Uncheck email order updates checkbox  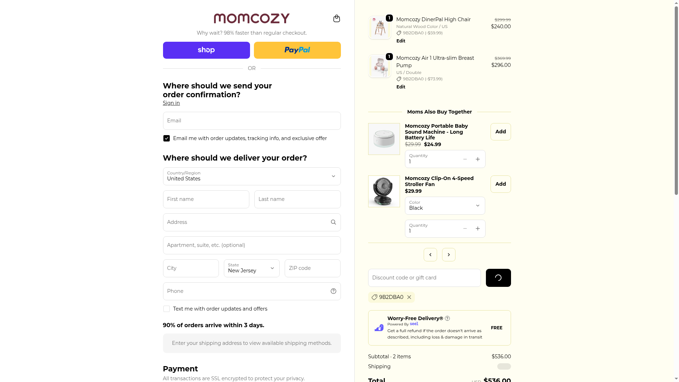pyautogui.click(x=166, y=138)
